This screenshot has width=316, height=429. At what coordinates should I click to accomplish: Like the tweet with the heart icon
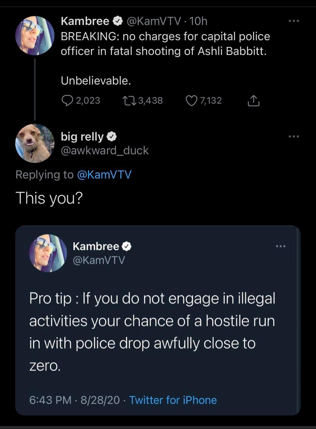tap(191, 101)
